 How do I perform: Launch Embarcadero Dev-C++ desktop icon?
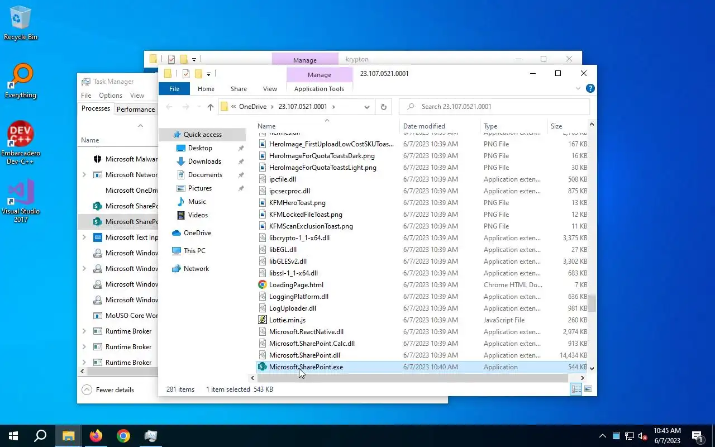21,143
